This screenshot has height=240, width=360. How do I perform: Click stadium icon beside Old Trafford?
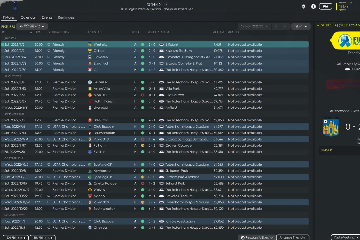[161, 95]
